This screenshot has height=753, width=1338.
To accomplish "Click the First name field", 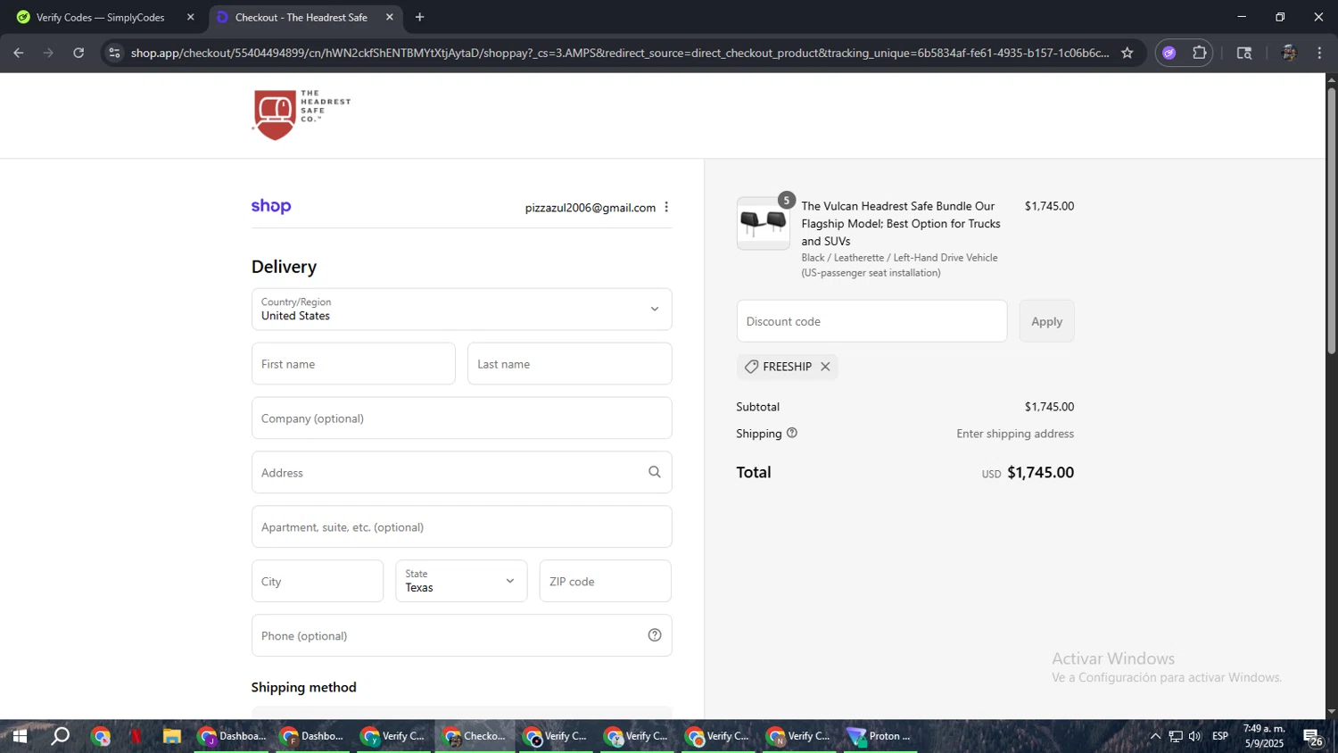I will (x=353, y=363).
